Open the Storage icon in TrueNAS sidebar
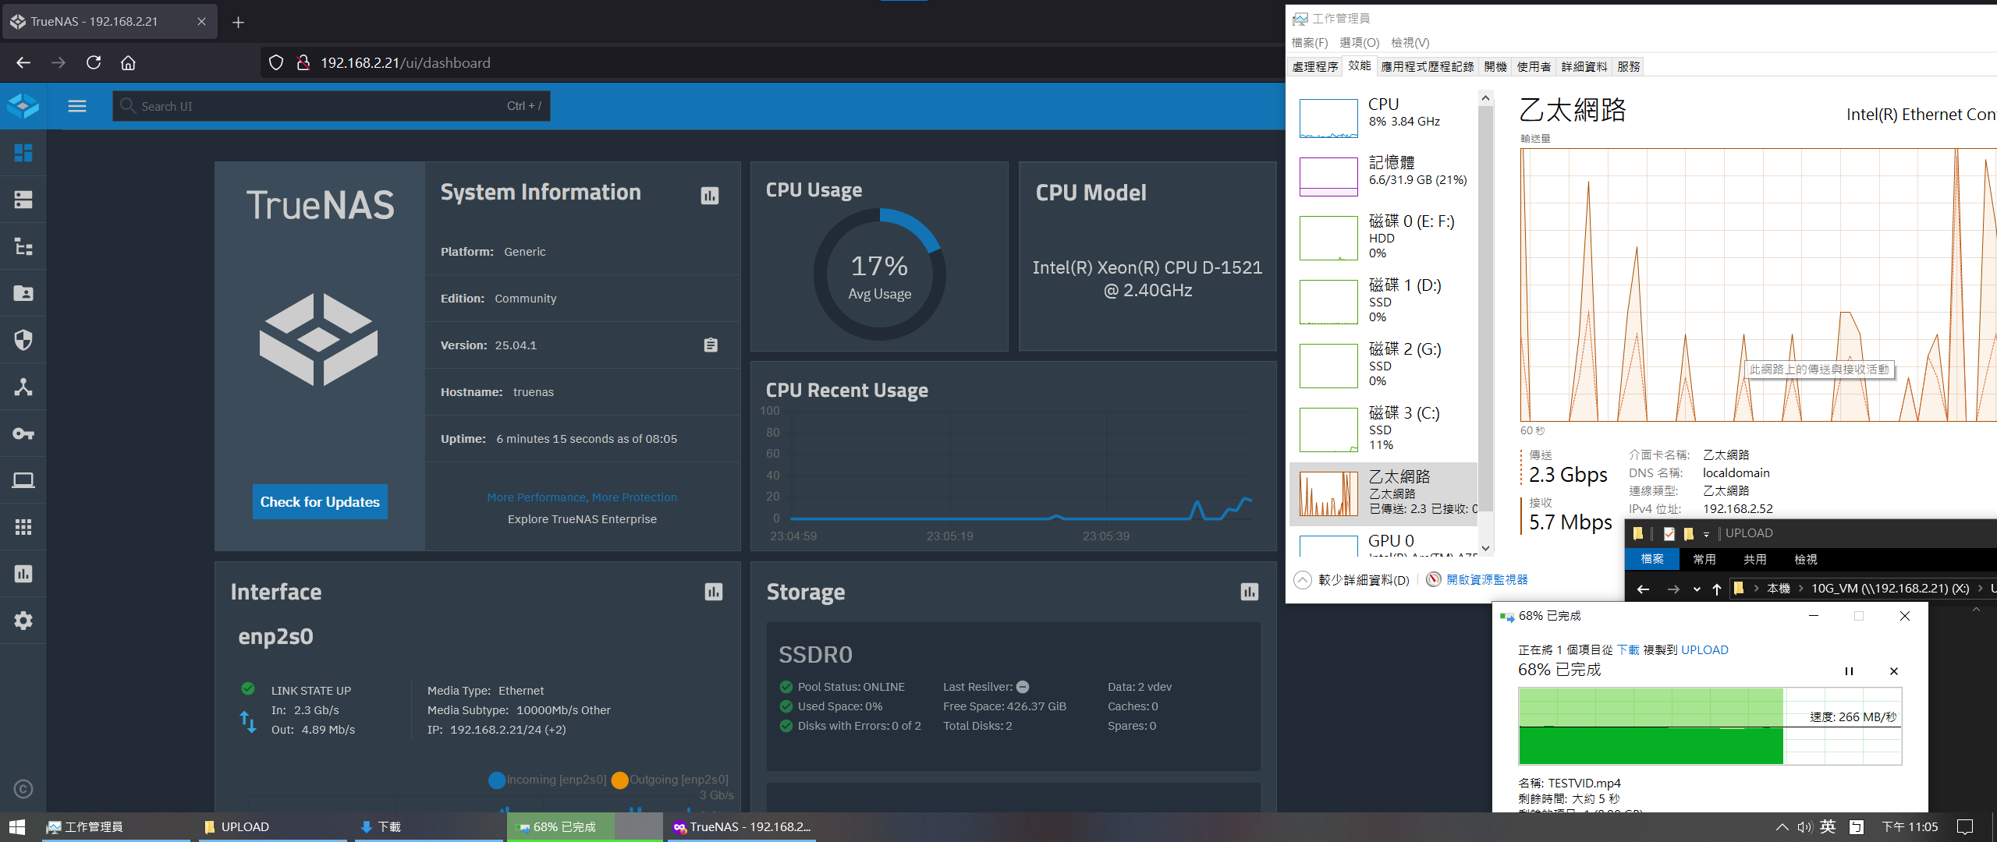Image resolution: width=1997 pixels, height=842 pixels. 23,200
